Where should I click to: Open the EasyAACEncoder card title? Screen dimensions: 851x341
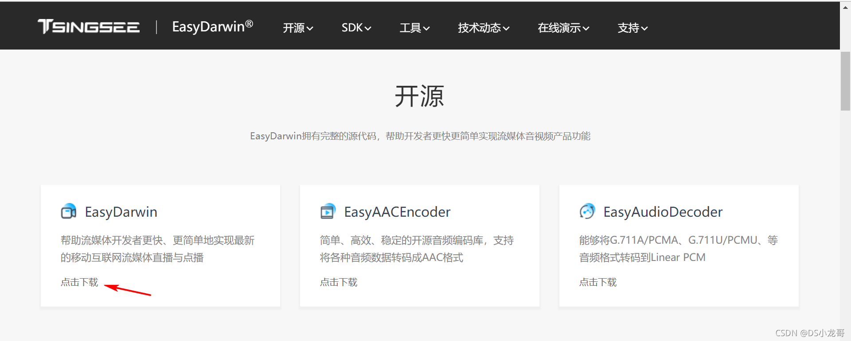tap(397, 212)
